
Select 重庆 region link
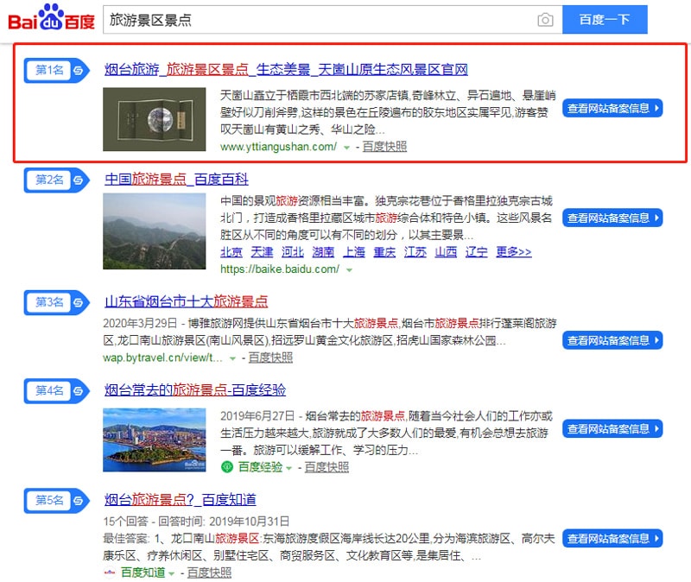(384, 252)
